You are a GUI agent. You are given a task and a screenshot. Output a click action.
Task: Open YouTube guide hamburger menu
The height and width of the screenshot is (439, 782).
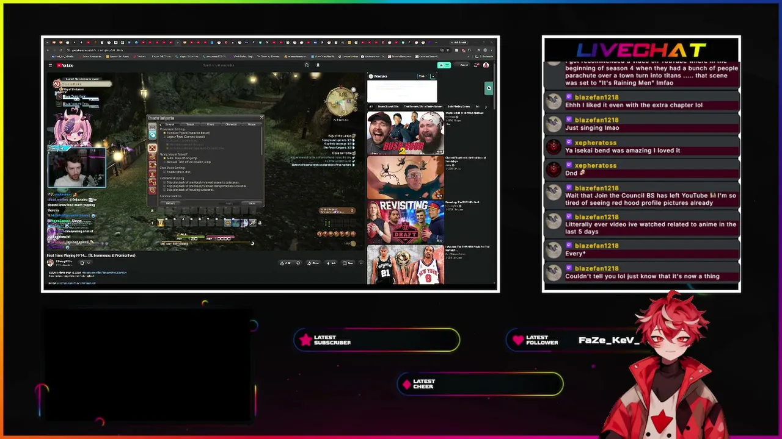pos(50,65)
